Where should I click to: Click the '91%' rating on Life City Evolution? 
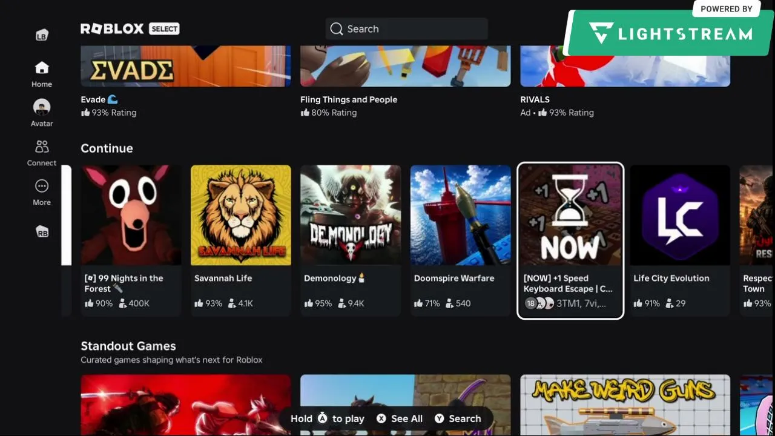click(x=652, y=303)
